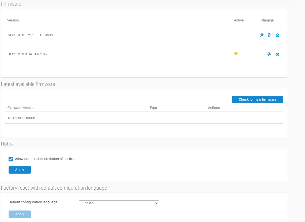Uncheck Allow automatic installation of hotfixes
305x222 pixels.
pos(11,159)
